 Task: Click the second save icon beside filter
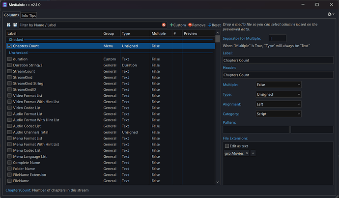(15, 25)
